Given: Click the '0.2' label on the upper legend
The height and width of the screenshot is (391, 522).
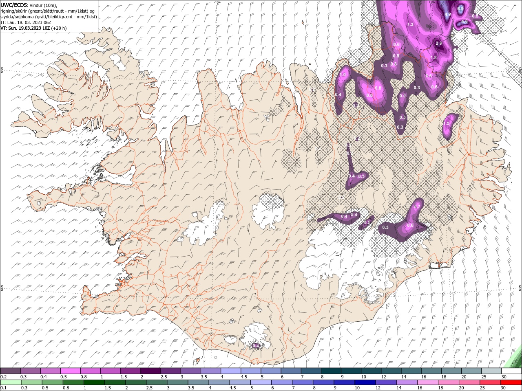Looking at the screenshot, I should [3, 377].
